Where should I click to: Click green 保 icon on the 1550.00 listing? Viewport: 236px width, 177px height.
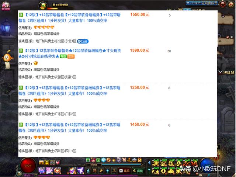[x=21, y=15]
